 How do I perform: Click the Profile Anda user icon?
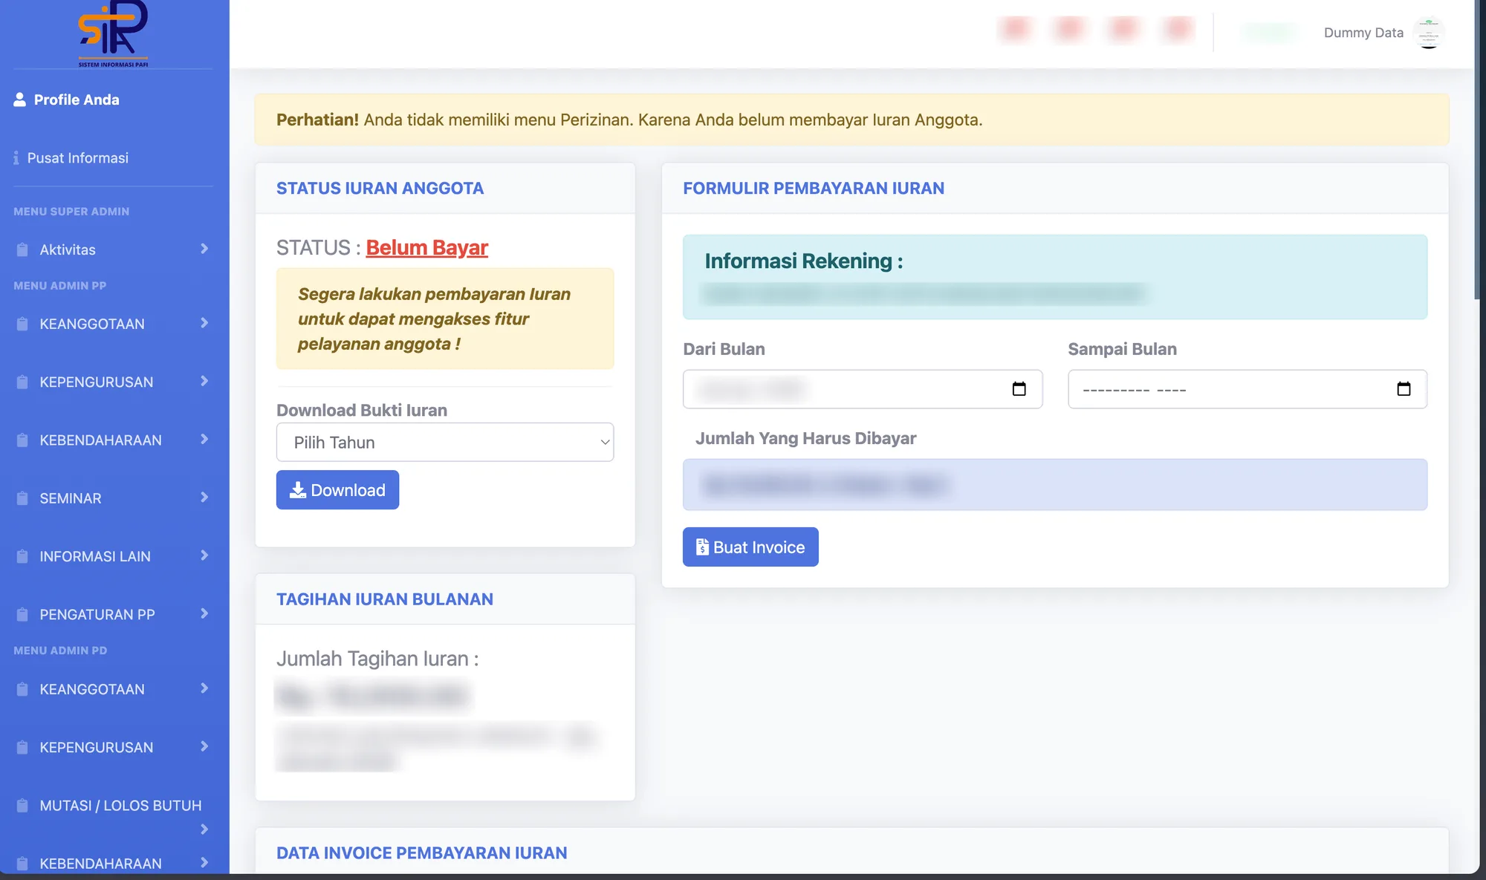point(20,100)
